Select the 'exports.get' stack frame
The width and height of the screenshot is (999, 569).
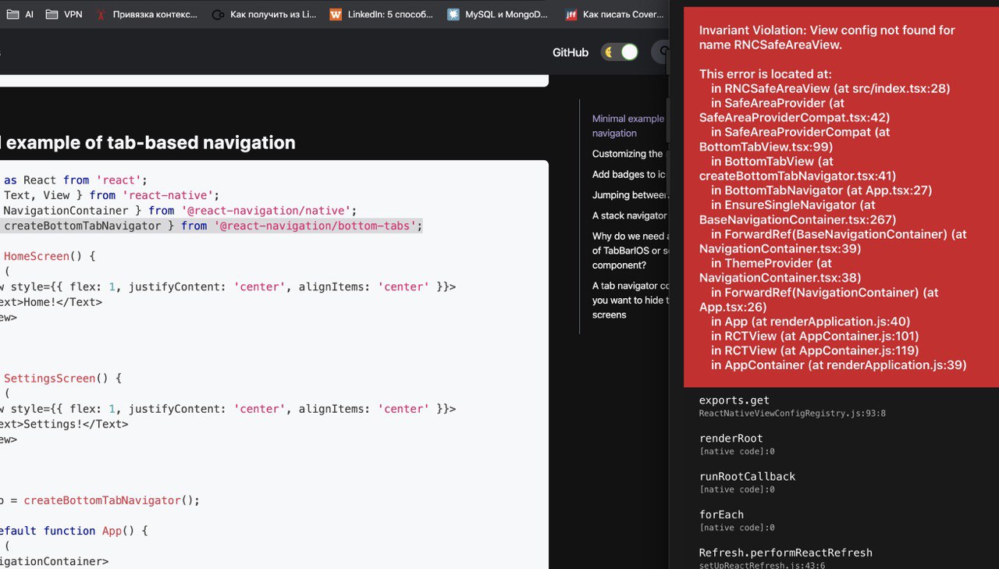click(792, 406)
